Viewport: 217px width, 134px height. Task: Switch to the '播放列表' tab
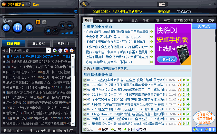[x=14, y=43]
